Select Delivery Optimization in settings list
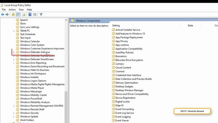218x123 pixels. click(x=127, y=83)
